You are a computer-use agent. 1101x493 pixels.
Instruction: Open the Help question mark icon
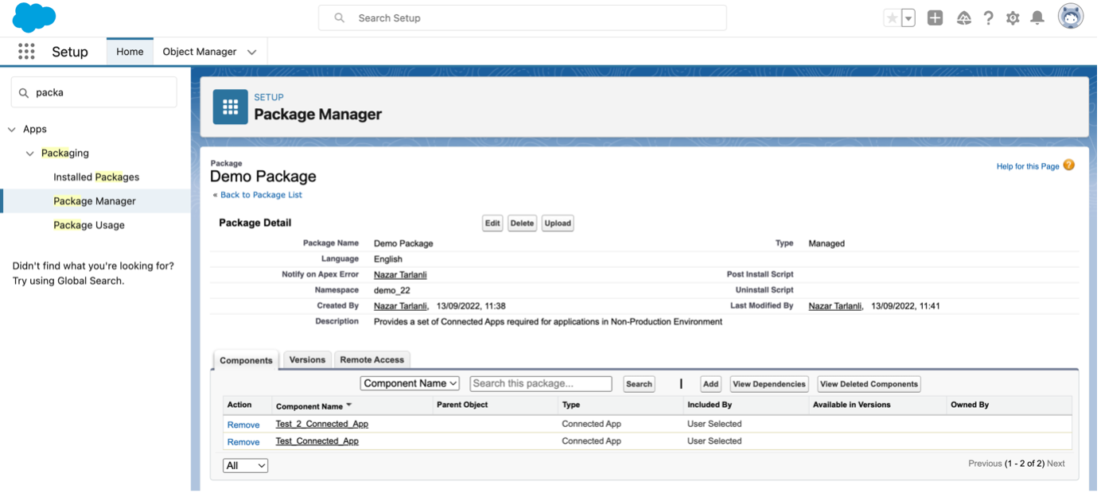[x=988, y=17]
